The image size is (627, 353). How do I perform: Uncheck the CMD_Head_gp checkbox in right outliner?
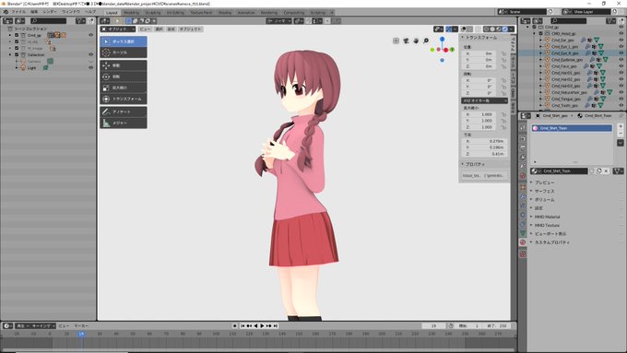pos(541,33)
